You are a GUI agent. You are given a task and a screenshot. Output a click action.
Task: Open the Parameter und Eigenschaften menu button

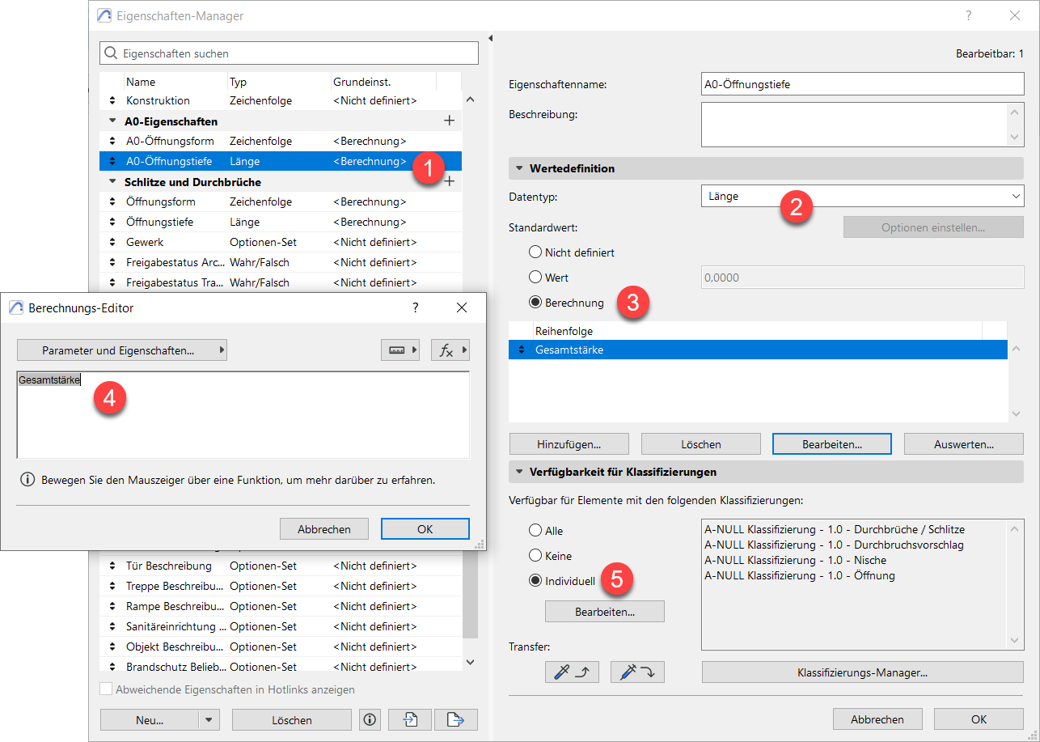122,350
